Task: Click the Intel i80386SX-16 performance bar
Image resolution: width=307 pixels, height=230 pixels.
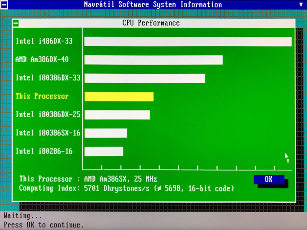Action: 106,133
